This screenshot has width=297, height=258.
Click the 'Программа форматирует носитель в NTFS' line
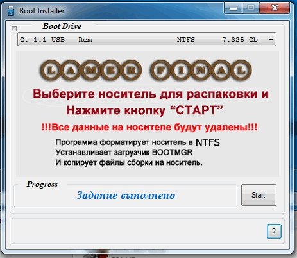(137, 142)
